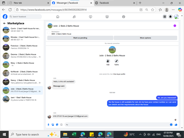Open the emoji picker in message box
The width and height of the screenshot is (184, 138).
pyautogui.click(x=171, y=125)
